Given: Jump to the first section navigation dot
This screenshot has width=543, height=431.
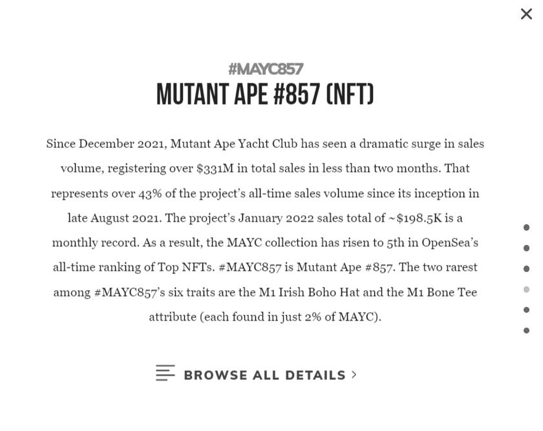Looking at the screenshot, I should (x=526, y=227).
